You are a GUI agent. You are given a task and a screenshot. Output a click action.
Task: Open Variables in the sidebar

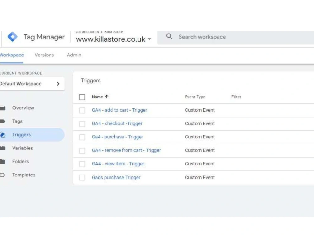coord(22,148)
